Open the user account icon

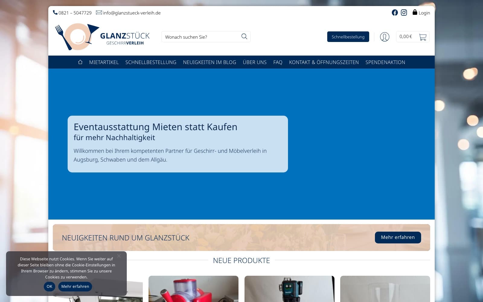pos(385,37)
